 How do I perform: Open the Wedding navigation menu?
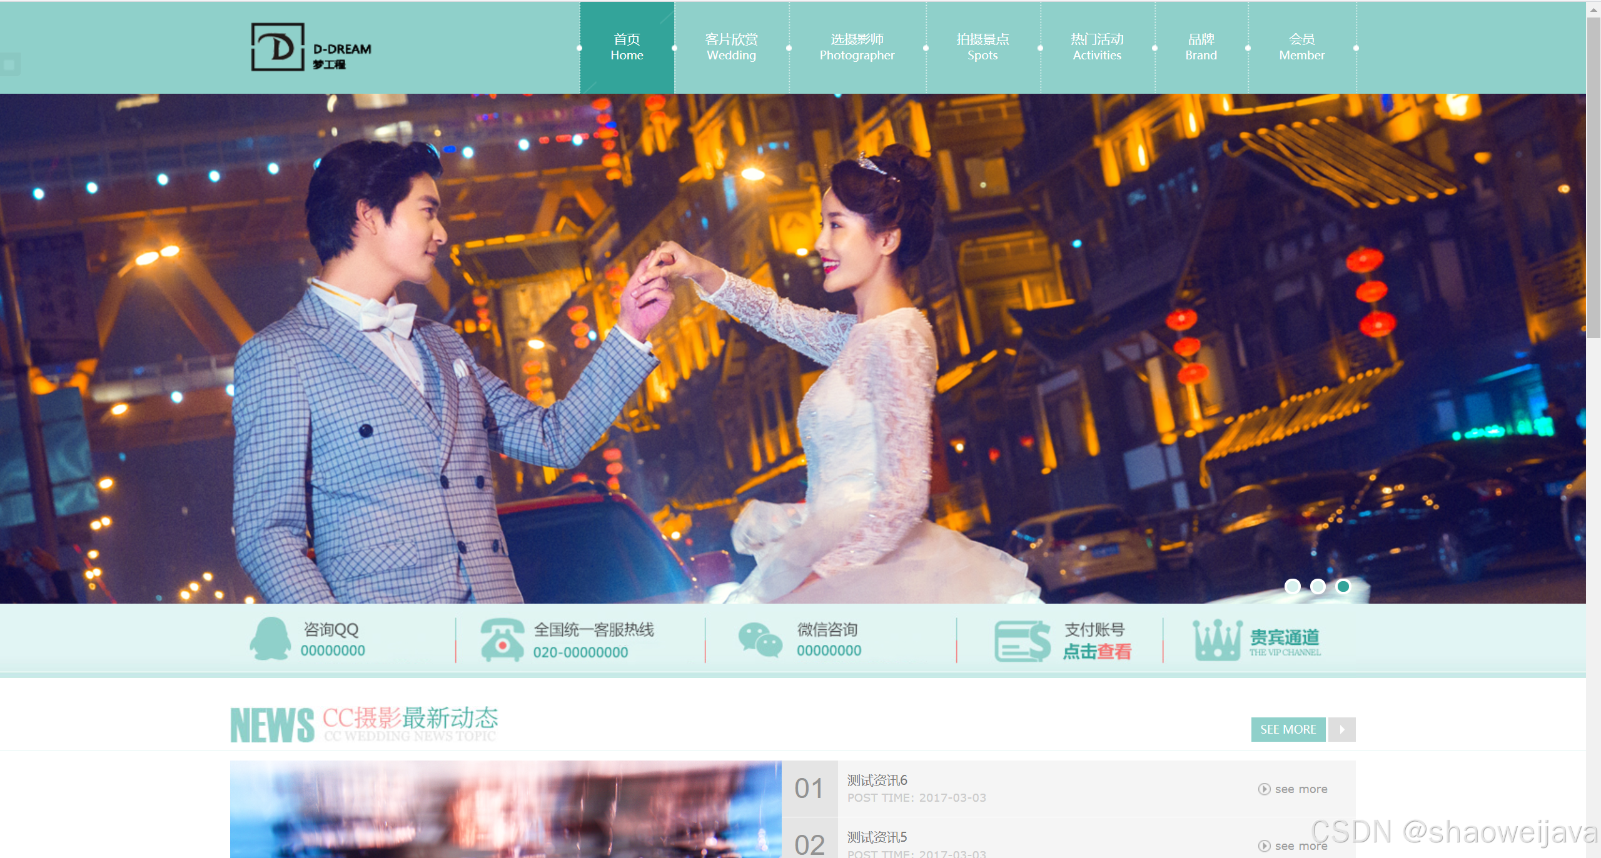(x=731, y=47)
